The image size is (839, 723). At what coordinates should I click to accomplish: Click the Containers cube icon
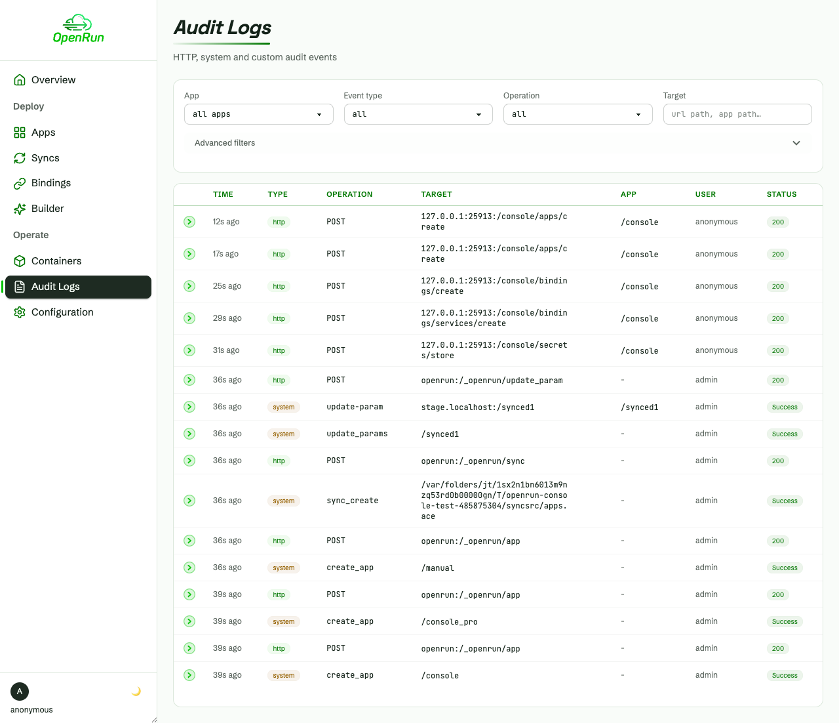click(20, 261)
